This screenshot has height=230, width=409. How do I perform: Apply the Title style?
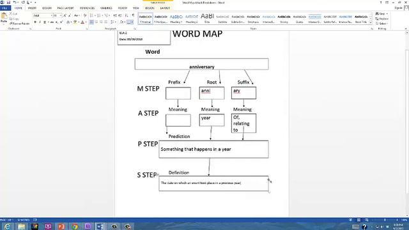(x=207, y=19)
